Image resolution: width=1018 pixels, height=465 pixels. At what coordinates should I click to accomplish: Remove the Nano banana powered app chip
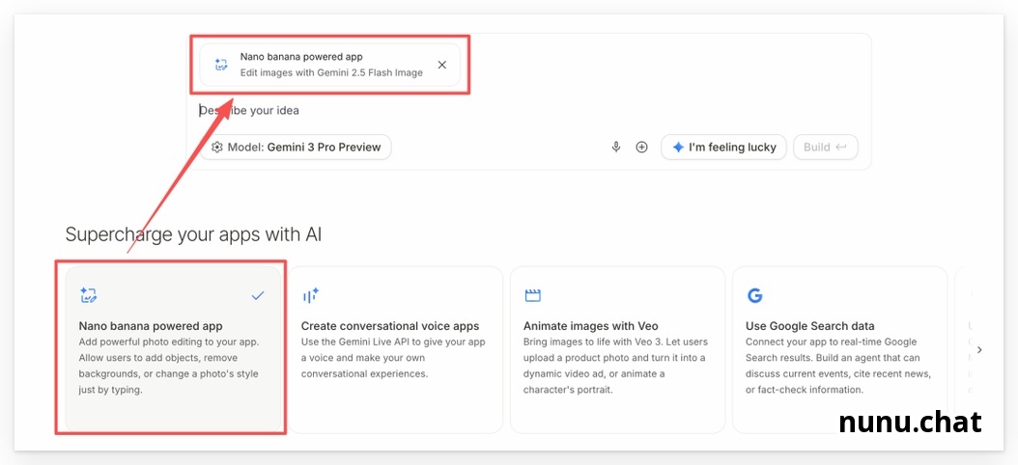(442, 65)
